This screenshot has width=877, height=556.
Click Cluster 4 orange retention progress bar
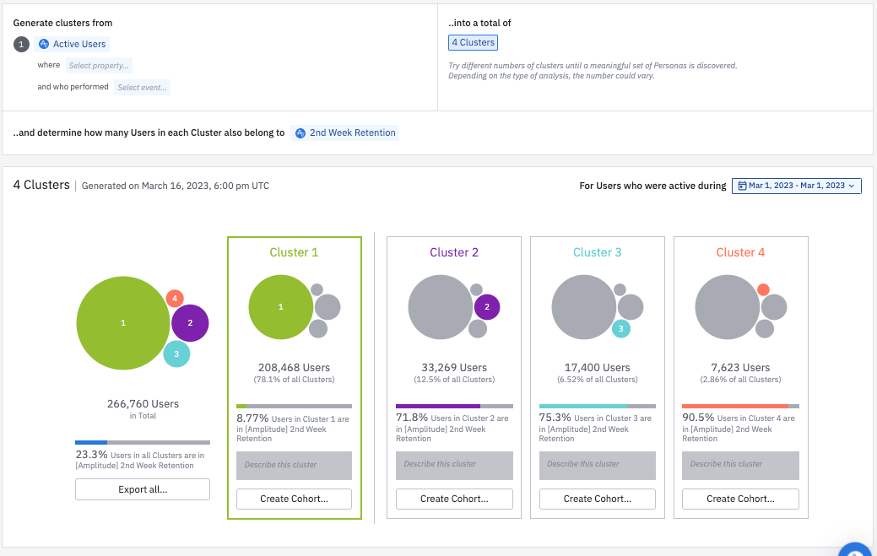tap(735, 406)
